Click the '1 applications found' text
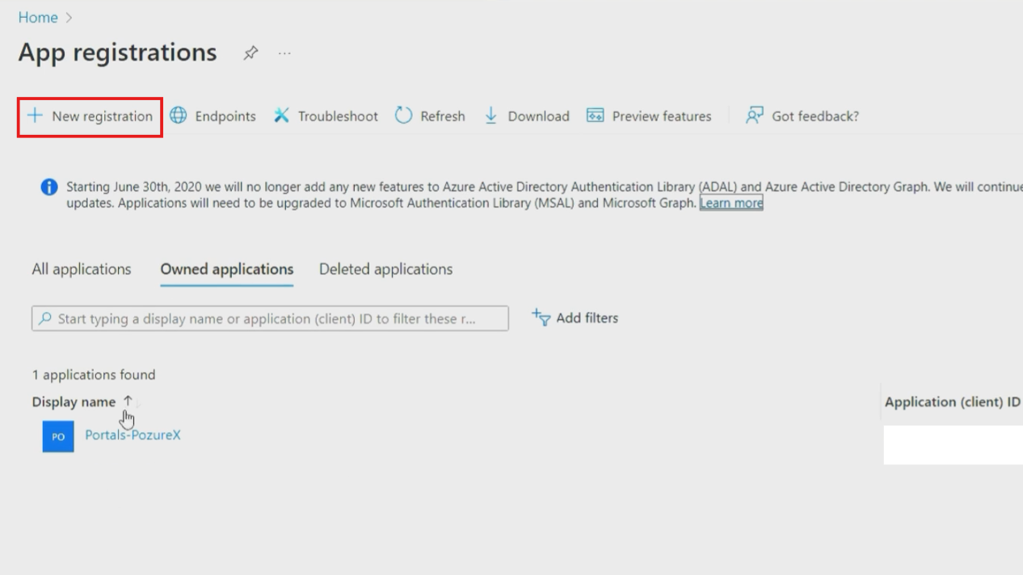 coord(94,375)
